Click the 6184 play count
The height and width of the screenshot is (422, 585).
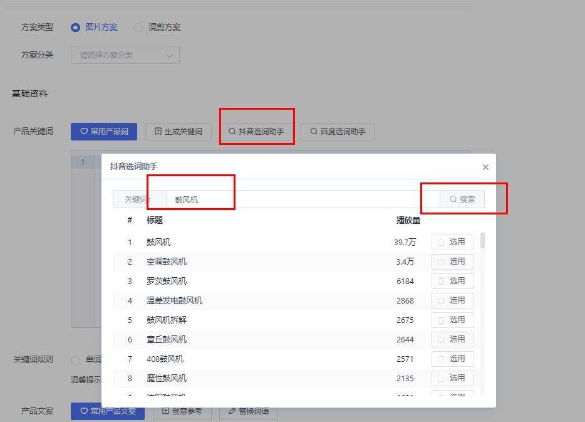click(x=405, y=281)
